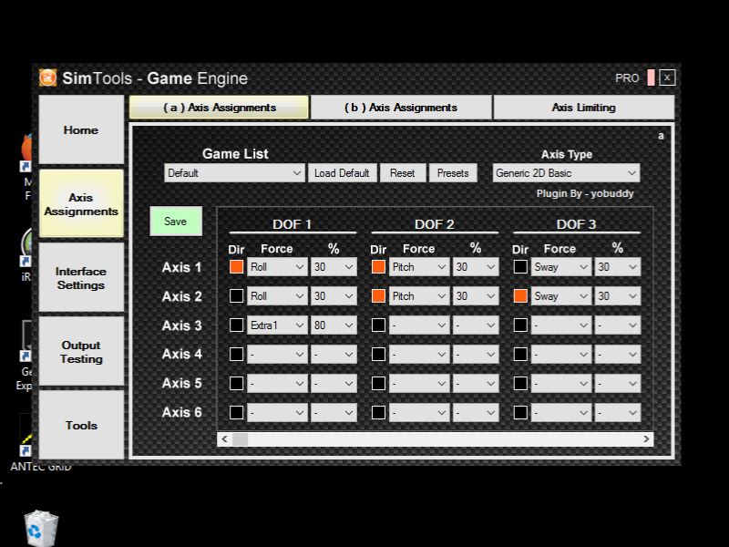Viewport: 729px width, 547px height.
Task: Open Axis 1 DOF 2 Pitch force dropdown
Action: [x=419, y=267]
